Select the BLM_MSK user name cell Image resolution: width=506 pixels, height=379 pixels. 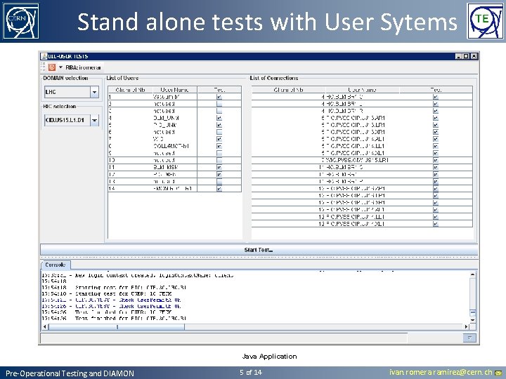tap(174, 167)
